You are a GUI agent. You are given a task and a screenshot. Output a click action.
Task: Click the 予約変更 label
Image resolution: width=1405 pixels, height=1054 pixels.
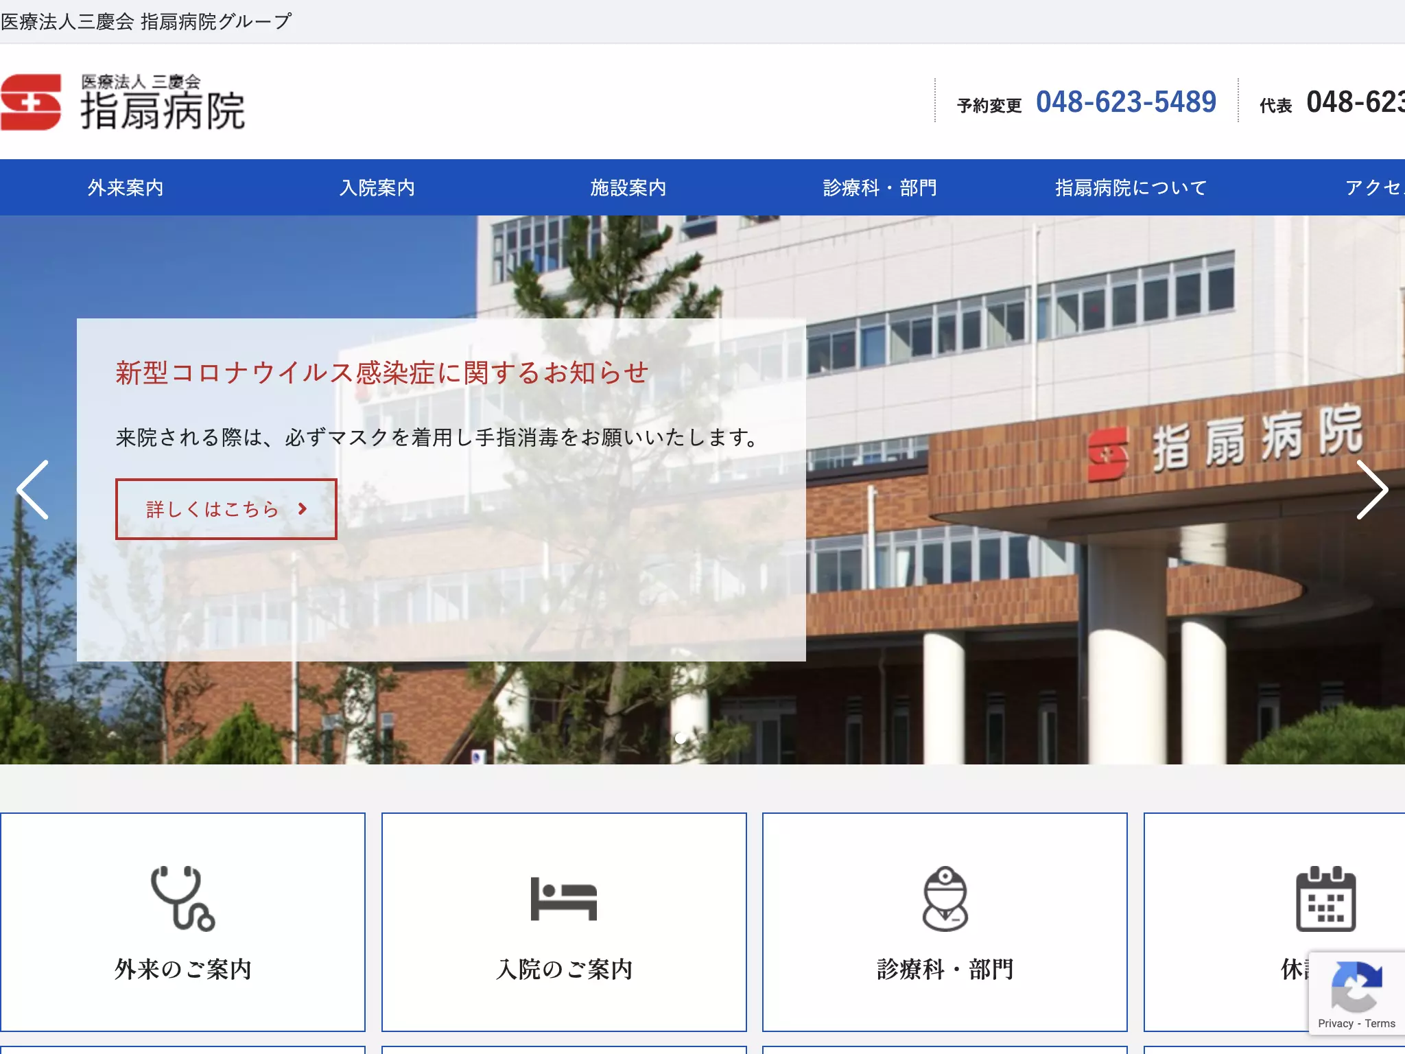(989, 106)
